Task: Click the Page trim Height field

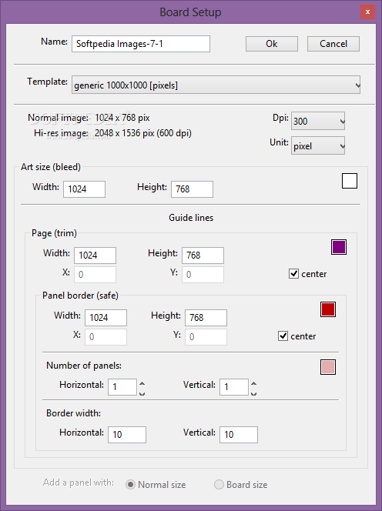Action: coord(203,255)
